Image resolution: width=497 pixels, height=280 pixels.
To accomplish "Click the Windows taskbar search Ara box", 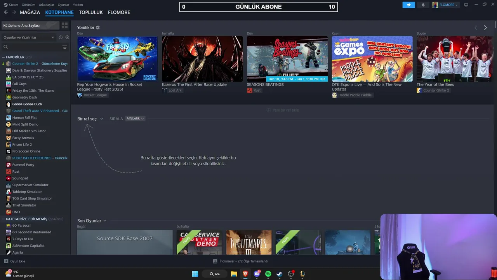I will click(x=215, y=274).
